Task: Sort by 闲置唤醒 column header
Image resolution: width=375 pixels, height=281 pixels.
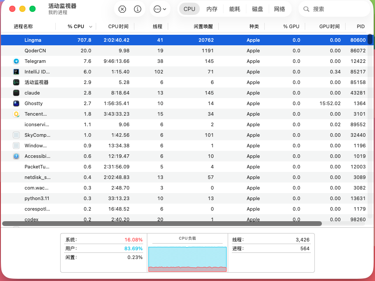Action: [x=203, y=26]
